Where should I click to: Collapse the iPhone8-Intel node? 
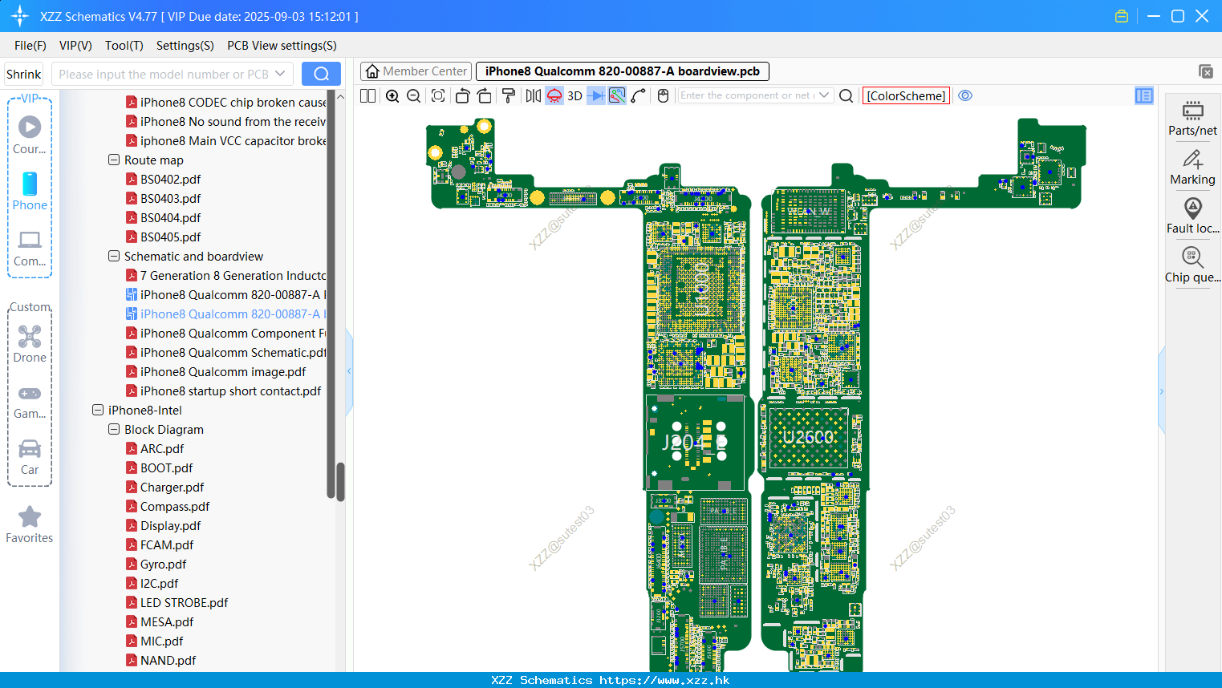tap(98, 410)
